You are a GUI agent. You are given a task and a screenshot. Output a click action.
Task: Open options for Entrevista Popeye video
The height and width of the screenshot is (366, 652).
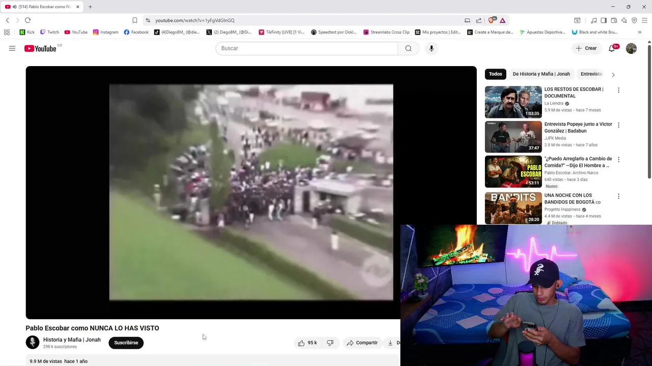coord(618,125)
